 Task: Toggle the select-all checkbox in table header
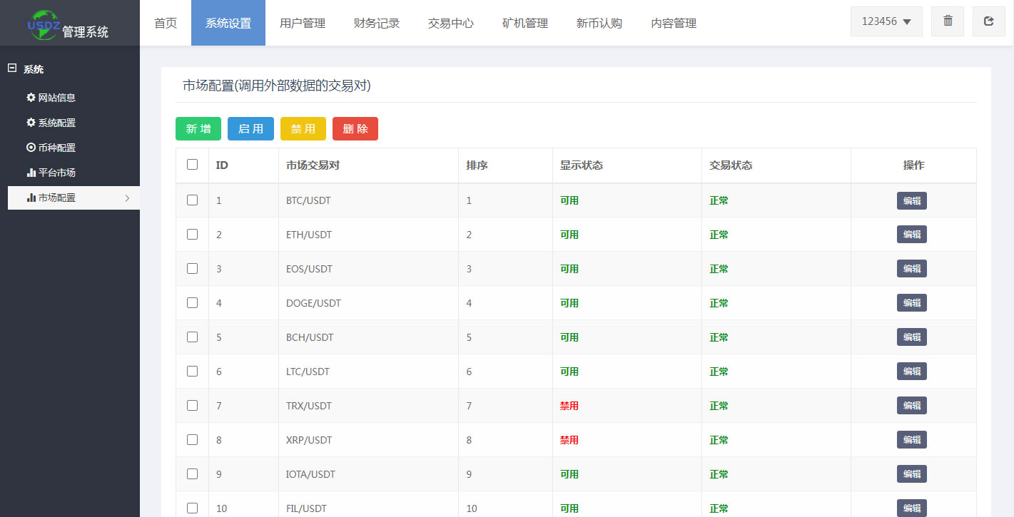(192, 165)
